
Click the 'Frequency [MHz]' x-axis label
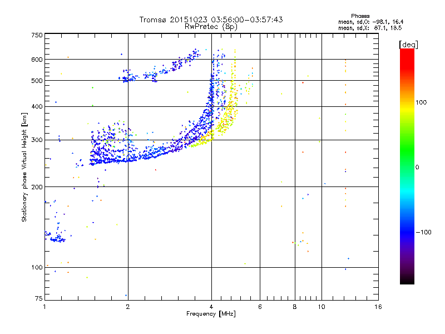click(211, 314)
